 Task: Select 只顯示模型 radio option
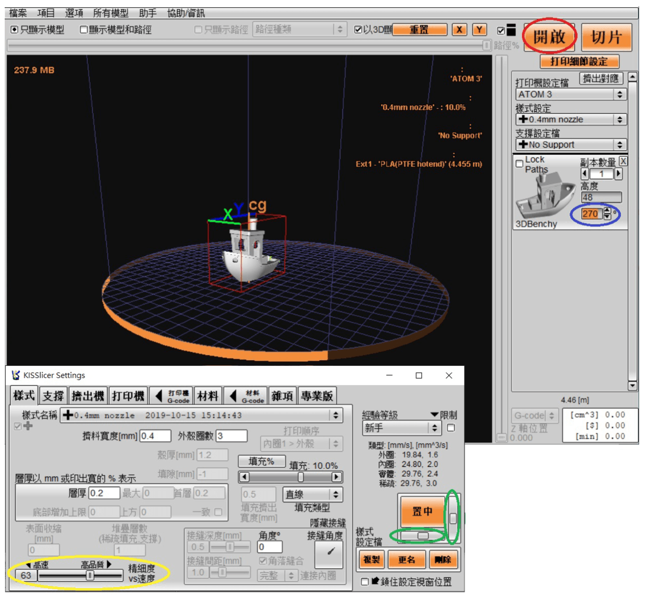coord(14,30)
